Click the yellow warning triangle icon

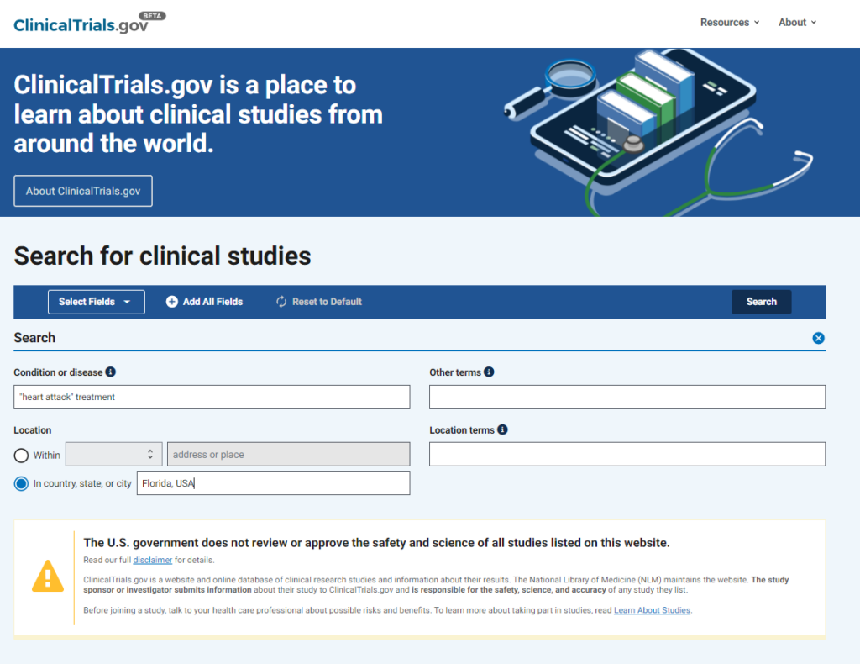(x=48, y=577)
